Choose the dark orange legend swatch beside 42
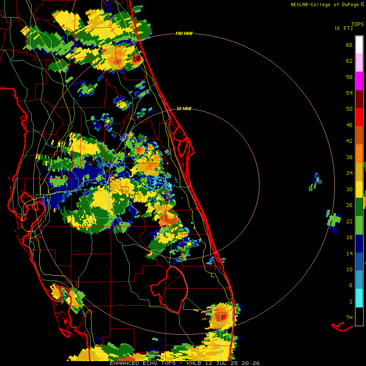Viewport: 366px width, 366px height. 359,135
